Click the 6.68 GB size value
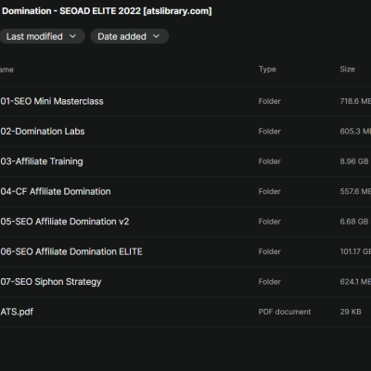 (354, 222)
